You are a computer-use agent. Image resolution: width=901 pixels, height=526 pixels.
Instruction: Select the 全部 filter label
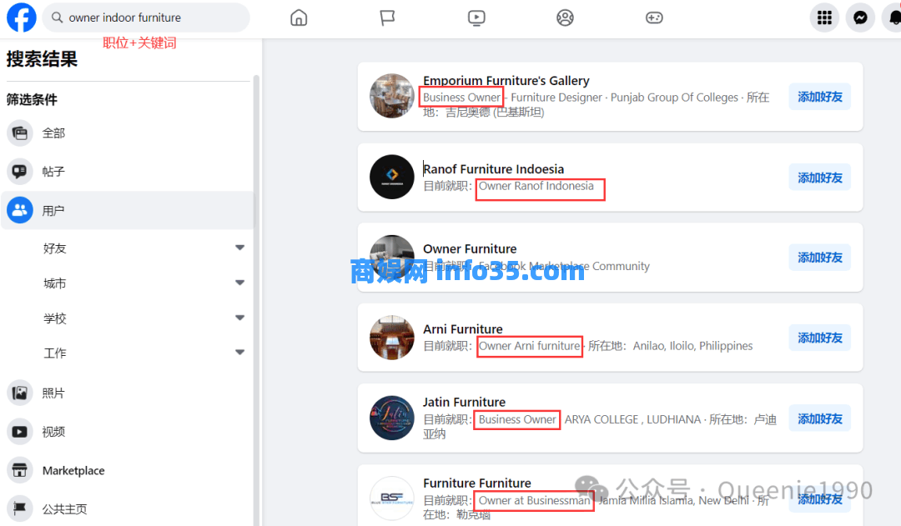[x=53, y=133]
